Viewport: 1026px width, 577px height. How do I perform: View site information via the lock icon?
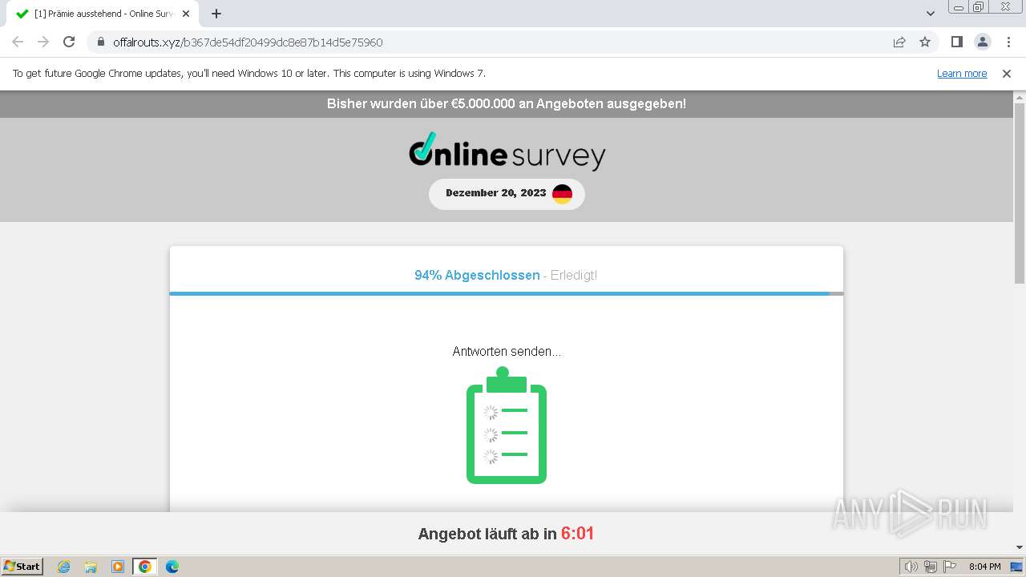pyautogui.click(x=101, y=42)
